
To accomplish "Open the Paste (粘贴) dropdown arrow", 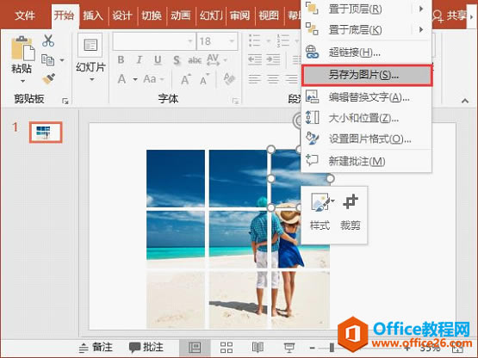I will tap(22, 82).
